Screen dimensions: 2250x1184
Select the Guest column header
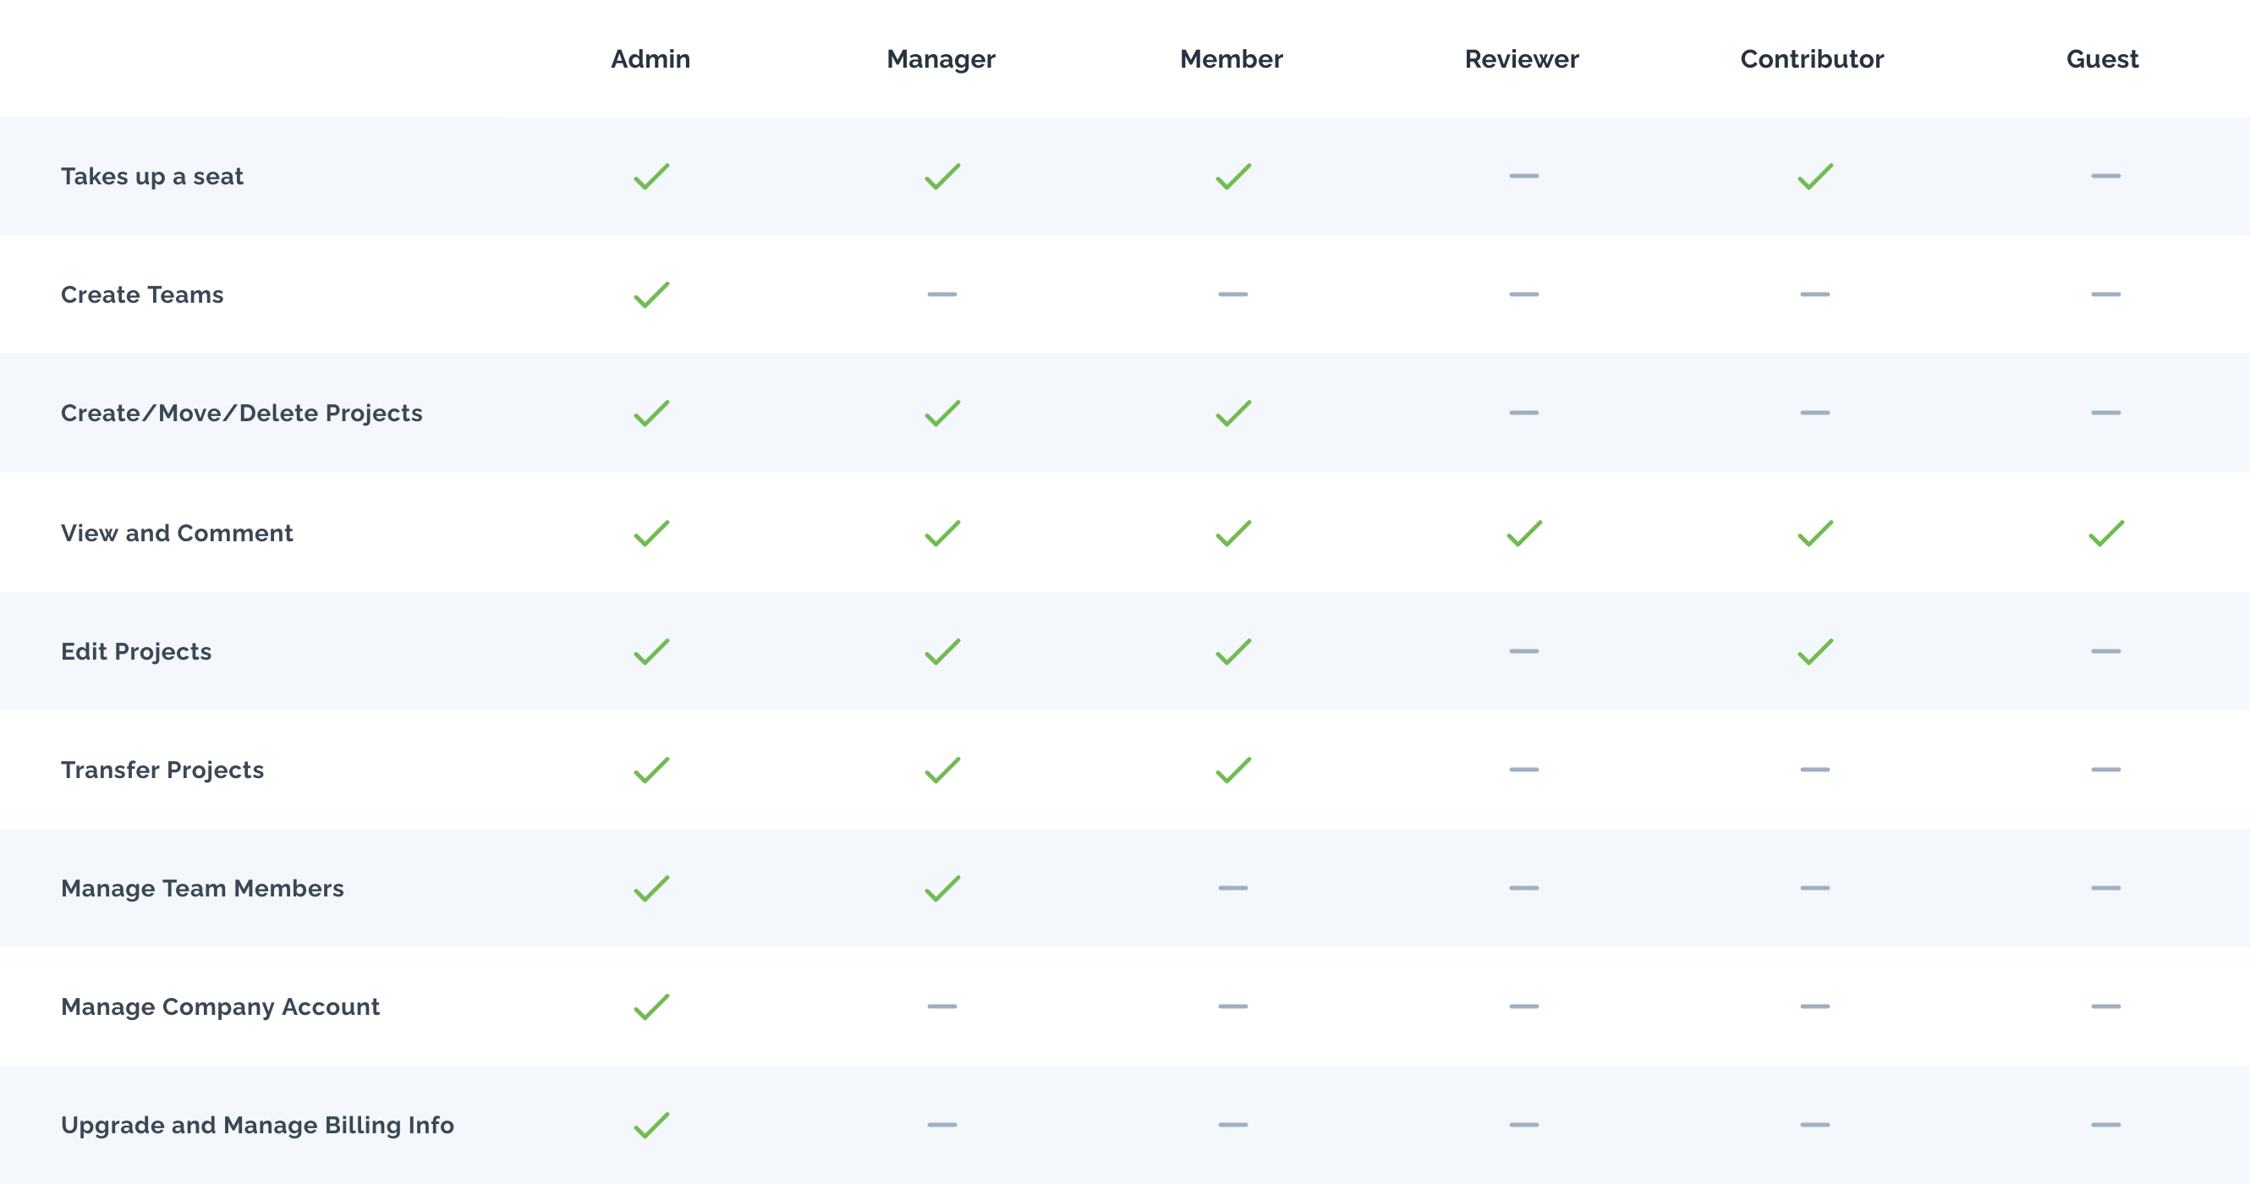click(x=2102, y=59)
